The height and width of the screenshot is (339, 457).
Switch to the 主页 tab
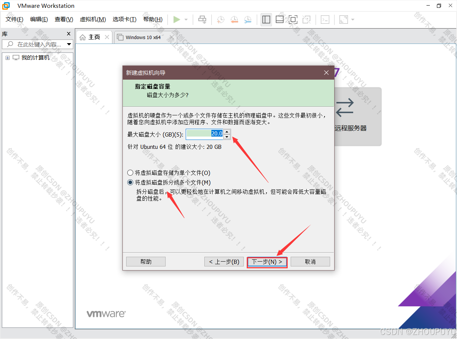coord(94,37)
